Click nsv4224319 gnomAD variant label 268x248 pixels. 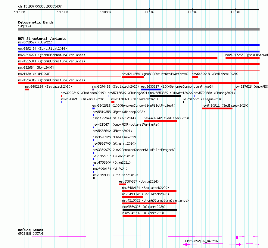(51, 80)
